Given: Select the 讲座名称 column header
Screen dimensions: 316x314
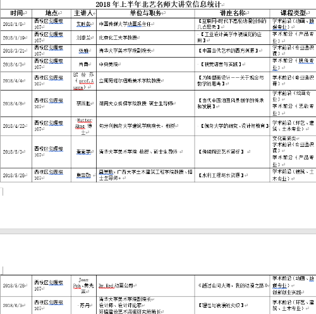Looking at the screenshot, I should coord(233,13).
